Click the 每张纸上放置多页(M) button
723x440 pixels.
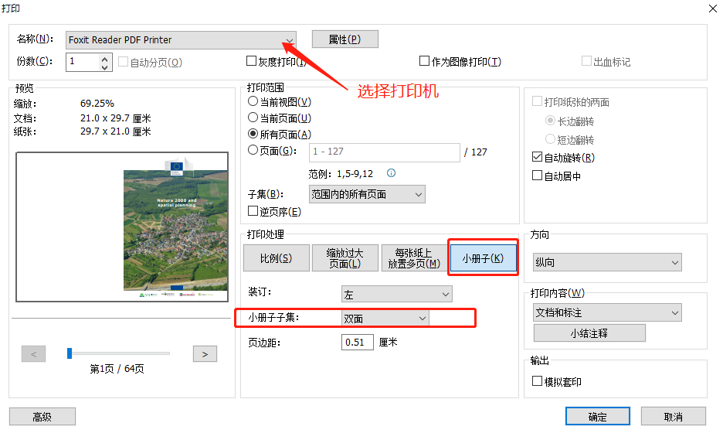pos(414,258)
